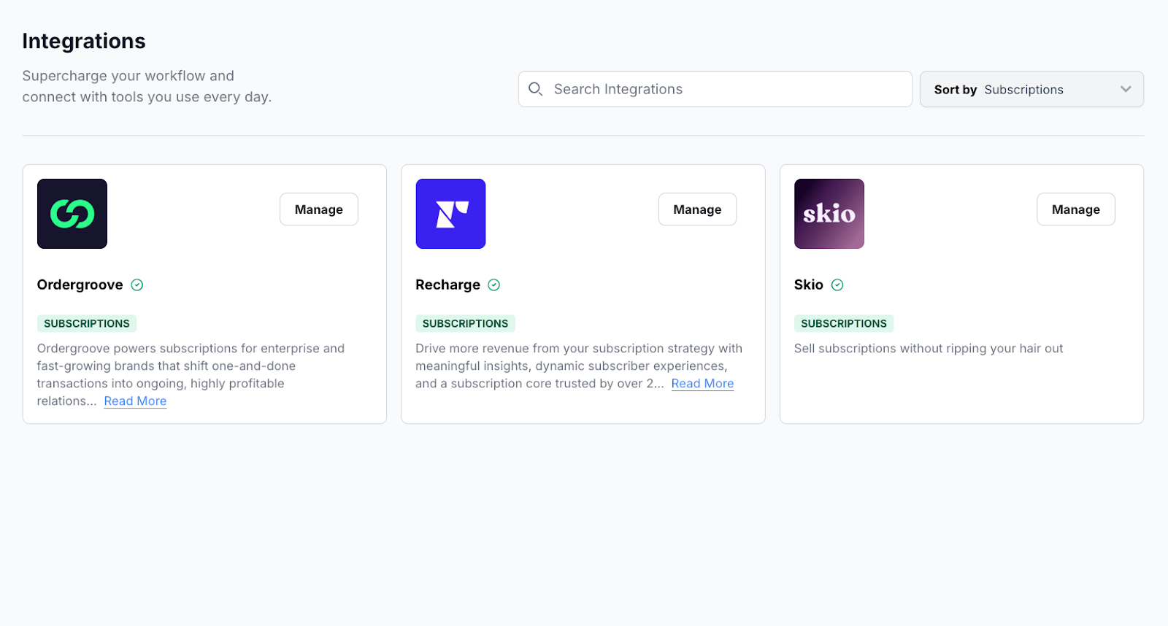Manage the Recharge integration
1168x626 pixels.
[x=697, y=209]
